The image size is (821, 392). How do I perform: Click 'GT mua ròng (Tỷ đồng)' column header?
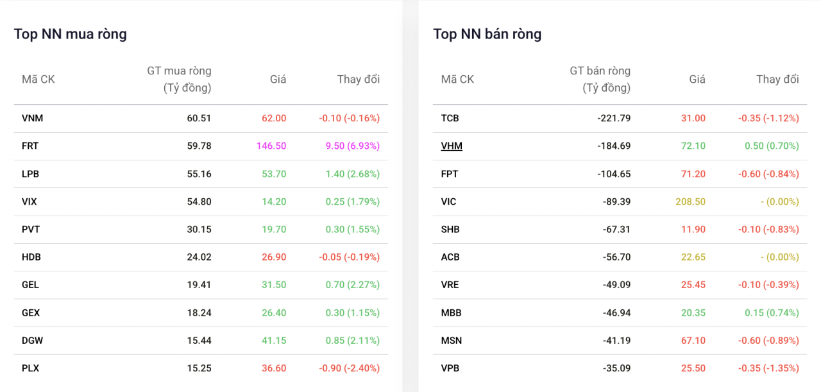pos(179,79)
